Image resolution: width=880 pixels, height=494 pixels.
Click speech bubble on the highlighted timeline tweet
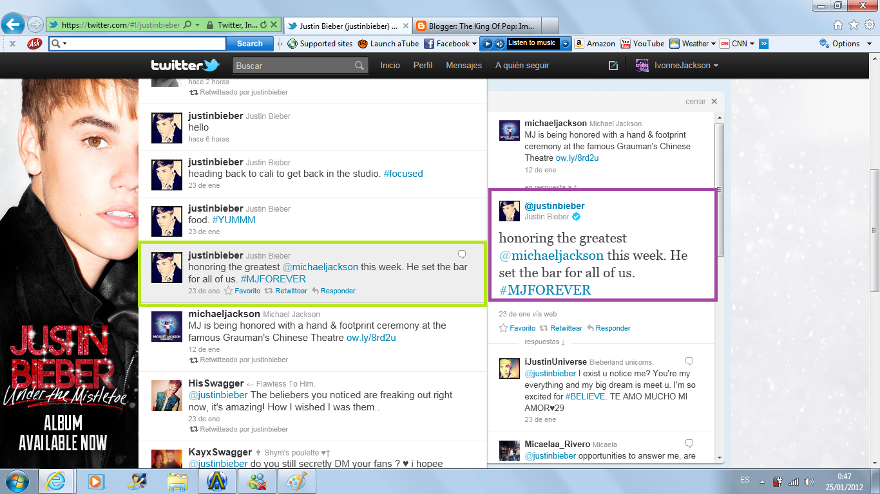point(462,254)
